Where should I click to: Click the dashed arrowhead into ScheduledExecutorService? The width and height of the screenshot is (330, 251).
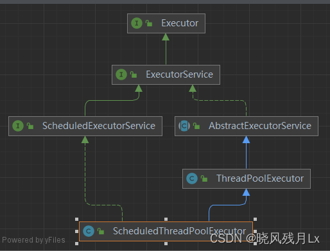point(85,140)
